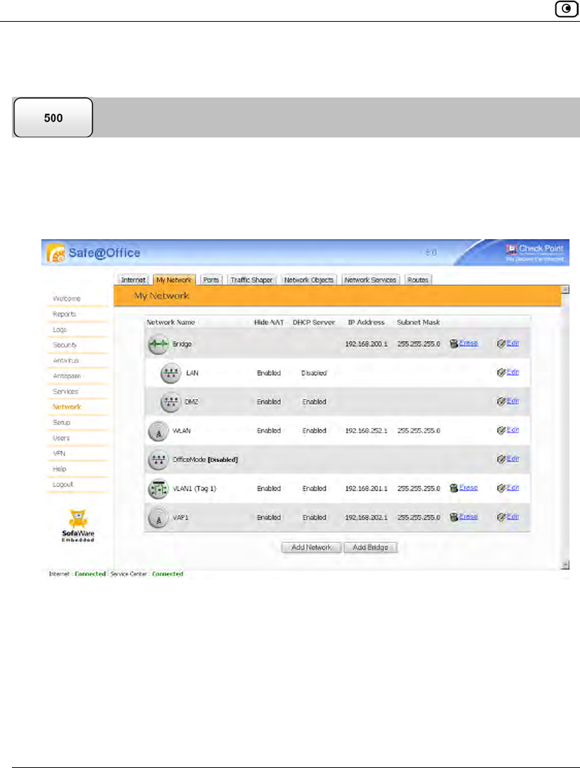Open Security in the sidebar
580x768 pixels.
click(x=64, y=345)
